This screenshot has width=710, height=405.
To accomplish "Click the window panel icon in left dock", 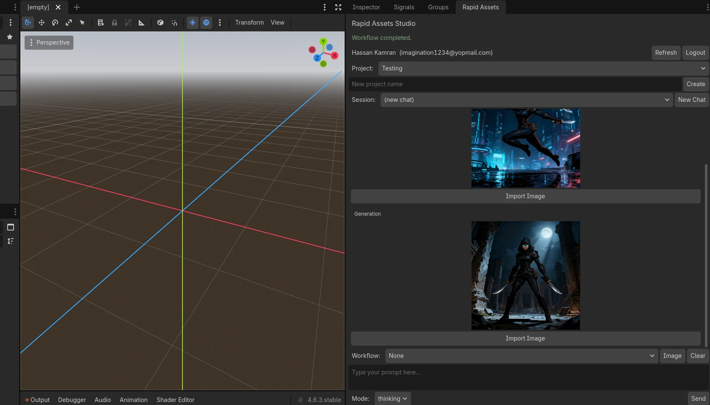I will click(11, 227).
